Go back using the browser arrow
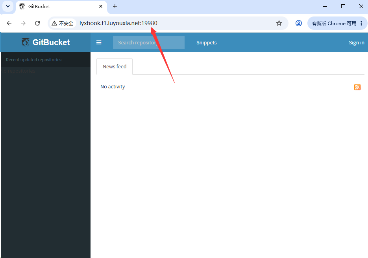 pyautogui.click(x=9, y=23)
